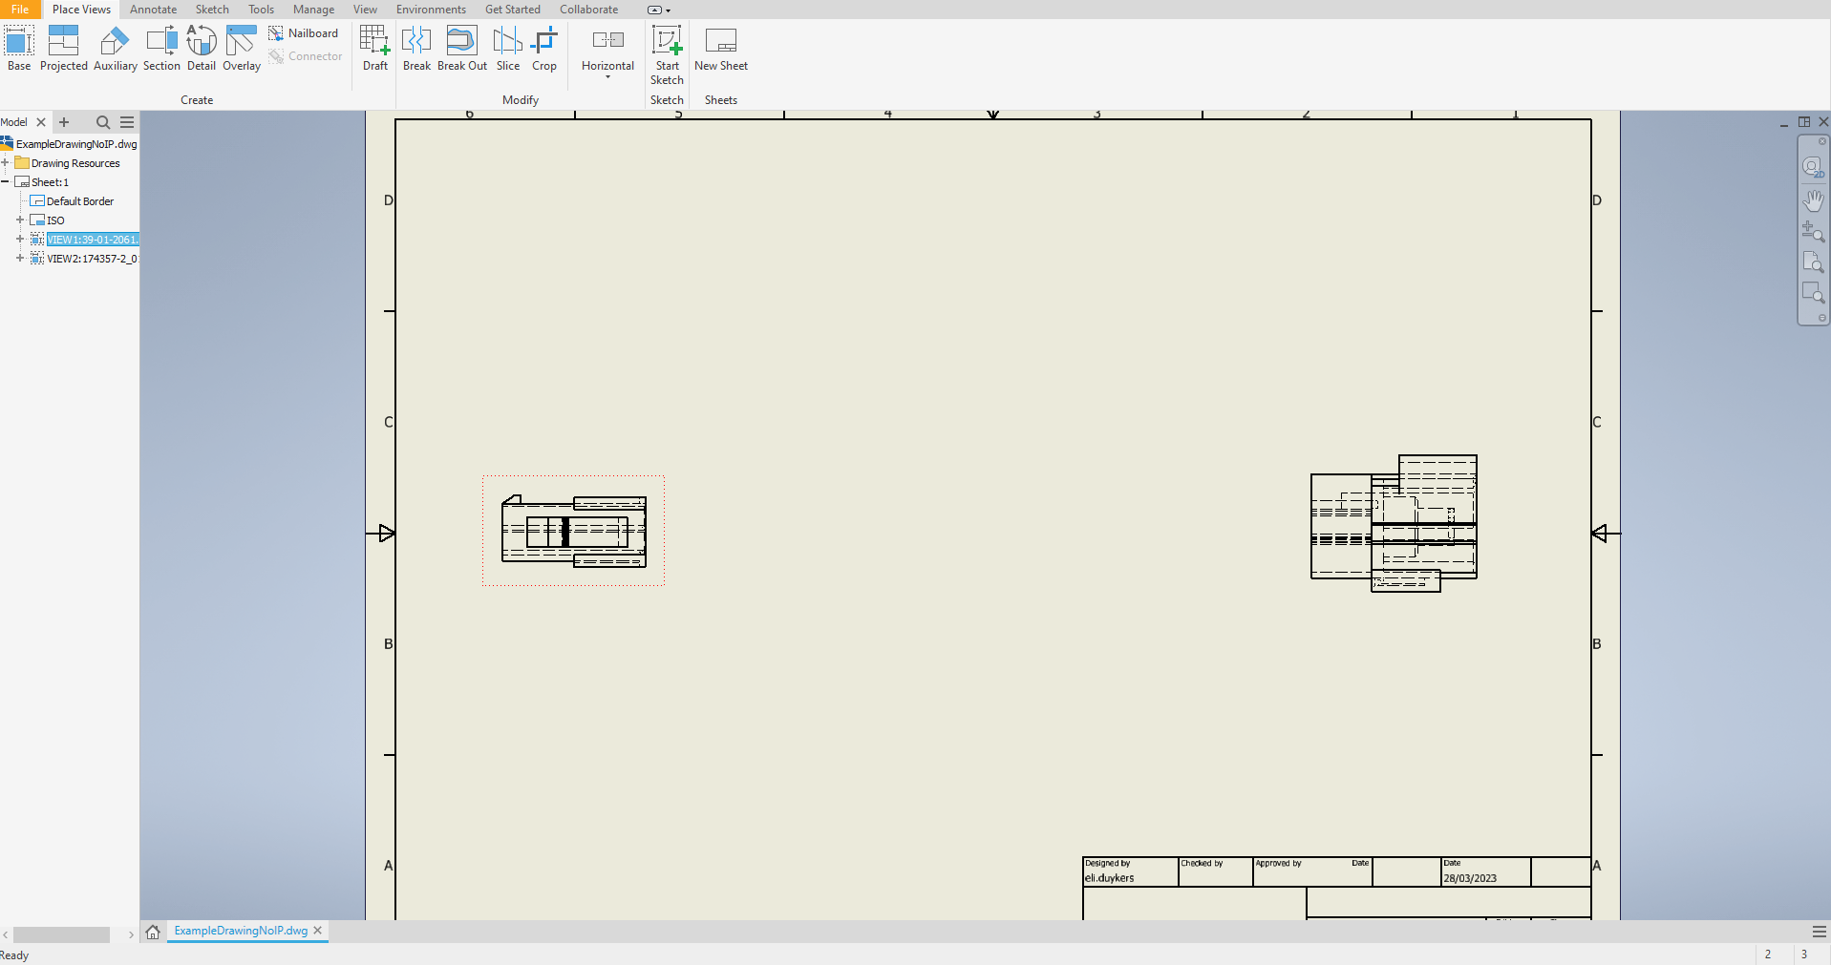Viewport: 1831px width, 965px height.
Task: Activate the Pan tool in navigation bar
Action: tap(1814, 199)
